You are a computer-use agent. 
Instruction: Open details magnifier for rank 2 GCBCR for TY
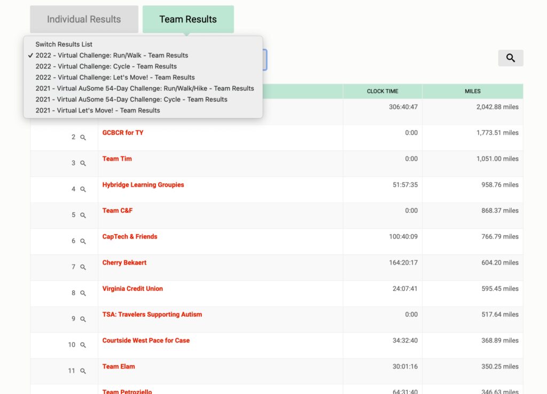click(x=83, y=137)
